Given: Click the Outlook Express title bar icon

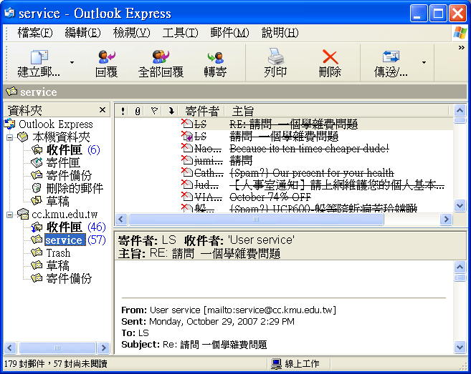Looking at the screenshot, I should [9, 13].
